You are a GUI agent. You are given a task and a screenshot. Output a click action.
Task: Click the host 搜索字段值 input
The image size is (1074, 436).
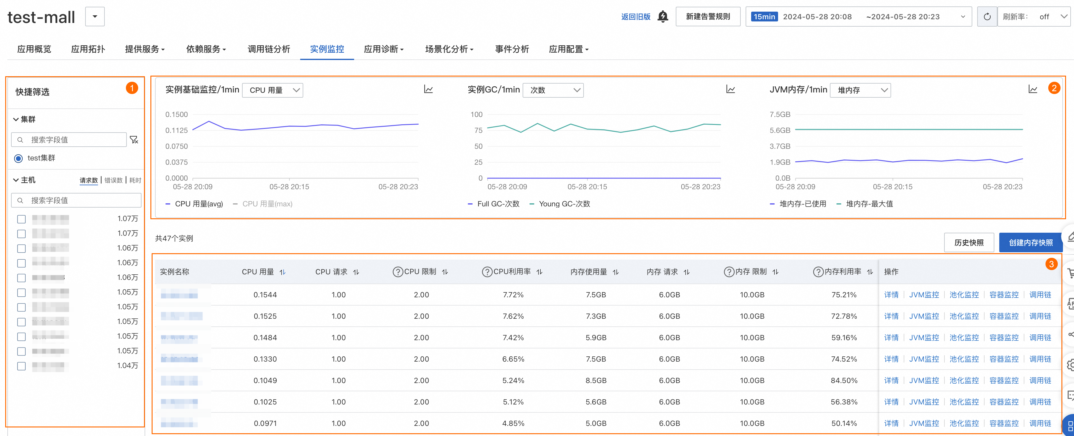[x=76, y=201]
